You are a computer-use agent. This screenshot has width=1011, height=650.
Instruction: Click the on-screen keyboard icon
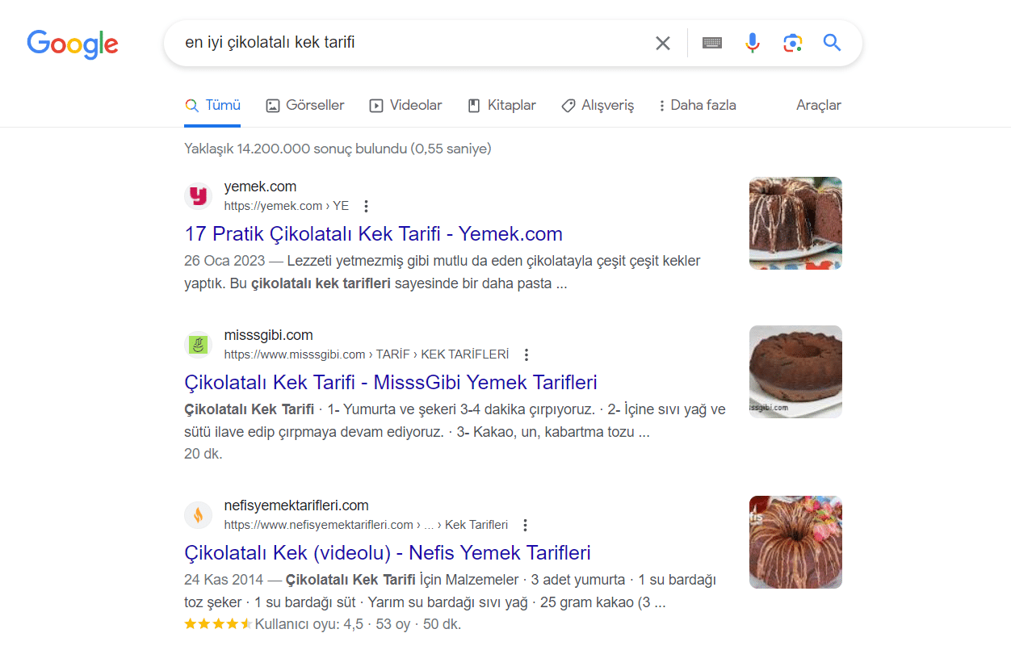[711, 43]
